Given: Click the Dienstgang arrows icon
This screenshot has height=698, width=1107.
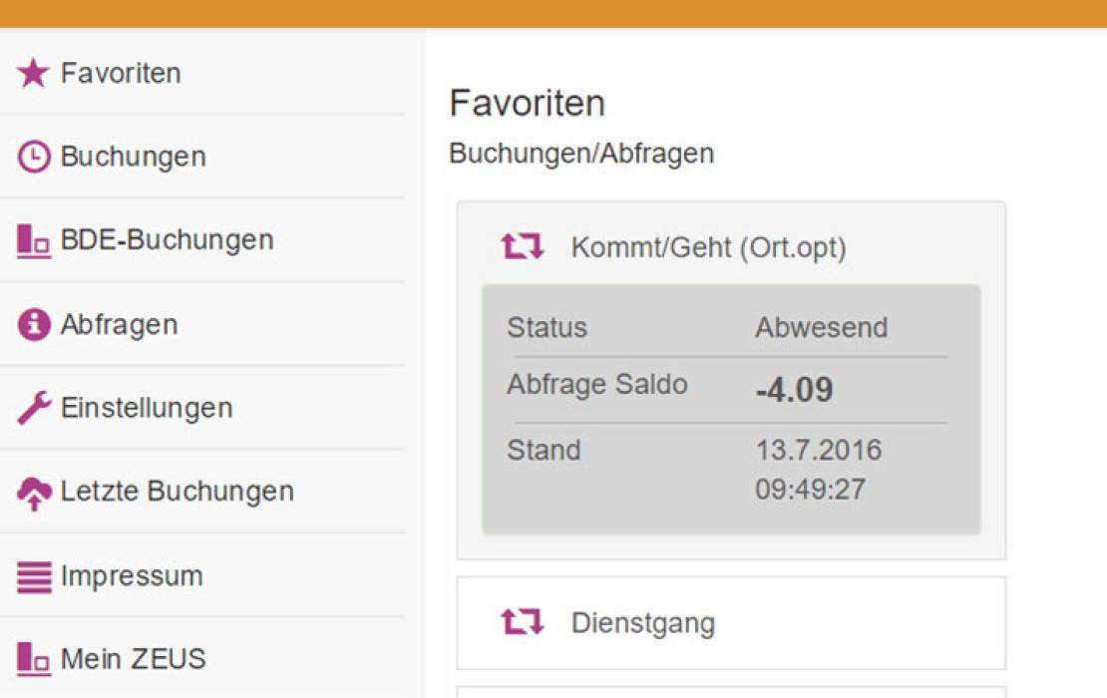Looking at the screenshot, I should 523,623.
